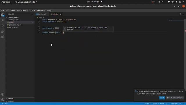Open the system menu dropdown arrow
The width and height of the screenshot is (186, 105).
pos(183,2)
